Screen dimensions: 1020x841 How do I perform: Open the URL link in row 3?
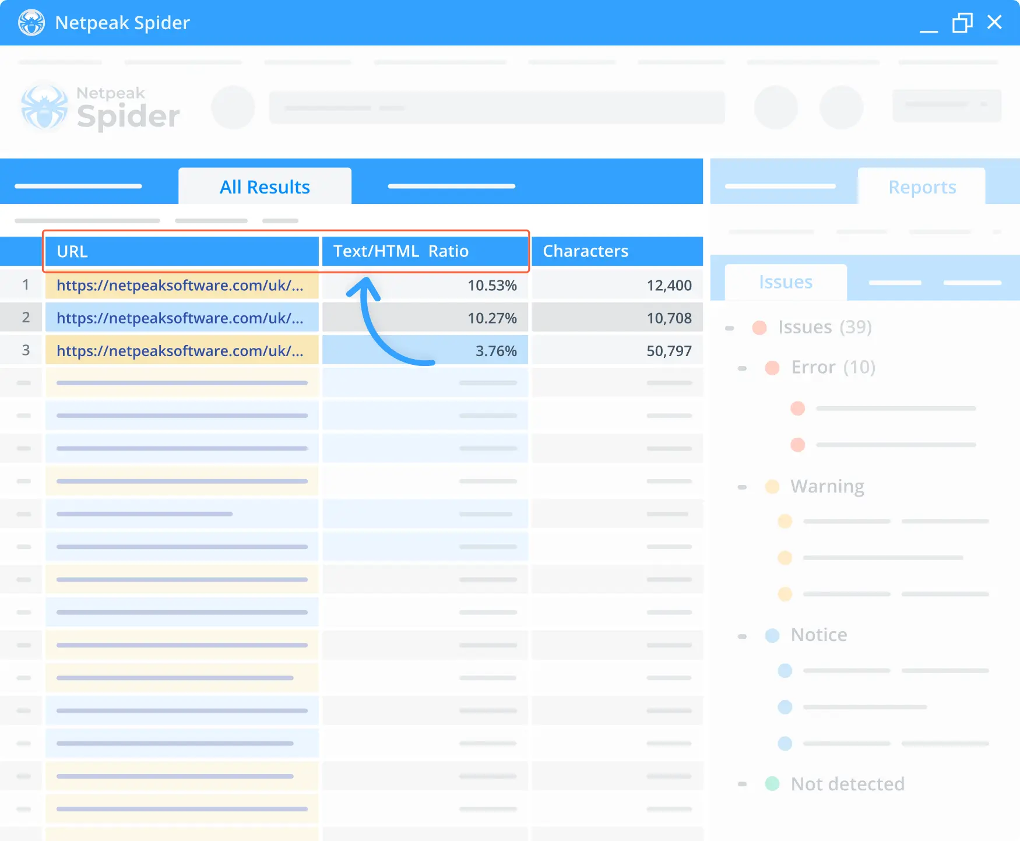[180, 350]
